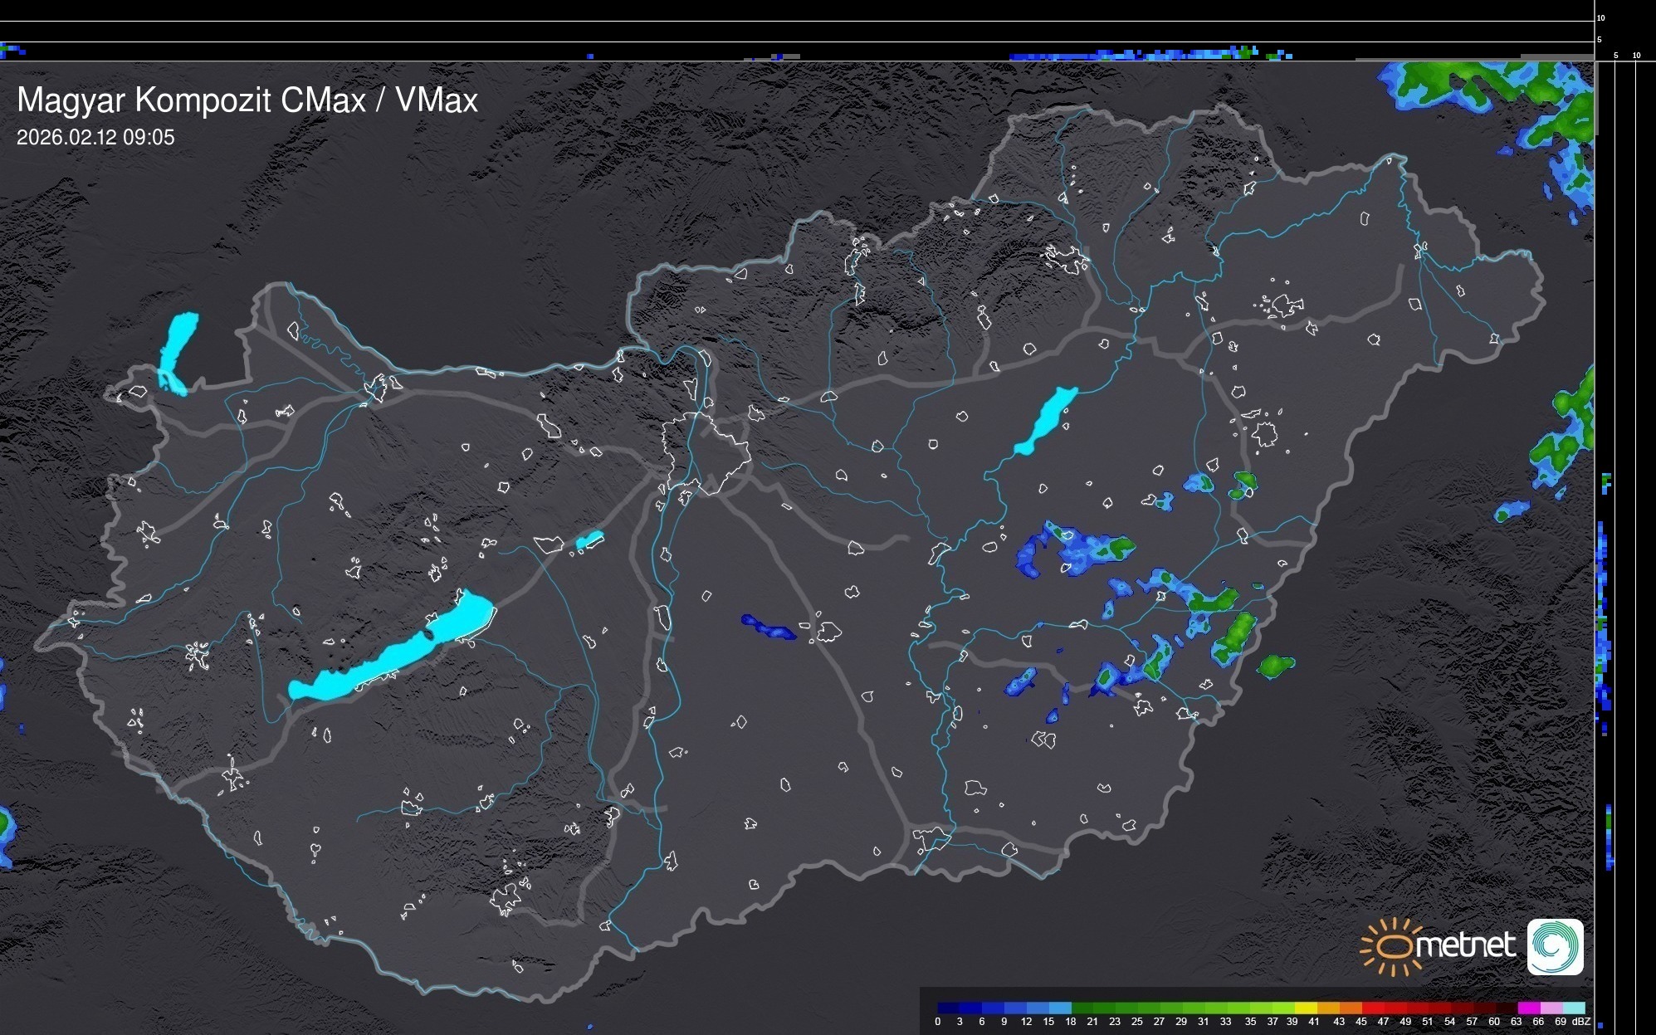Select the dark navy 0 dBZ swatch
Image resolution: width=1656 pixels, height=1035 pixels.
948,1008
